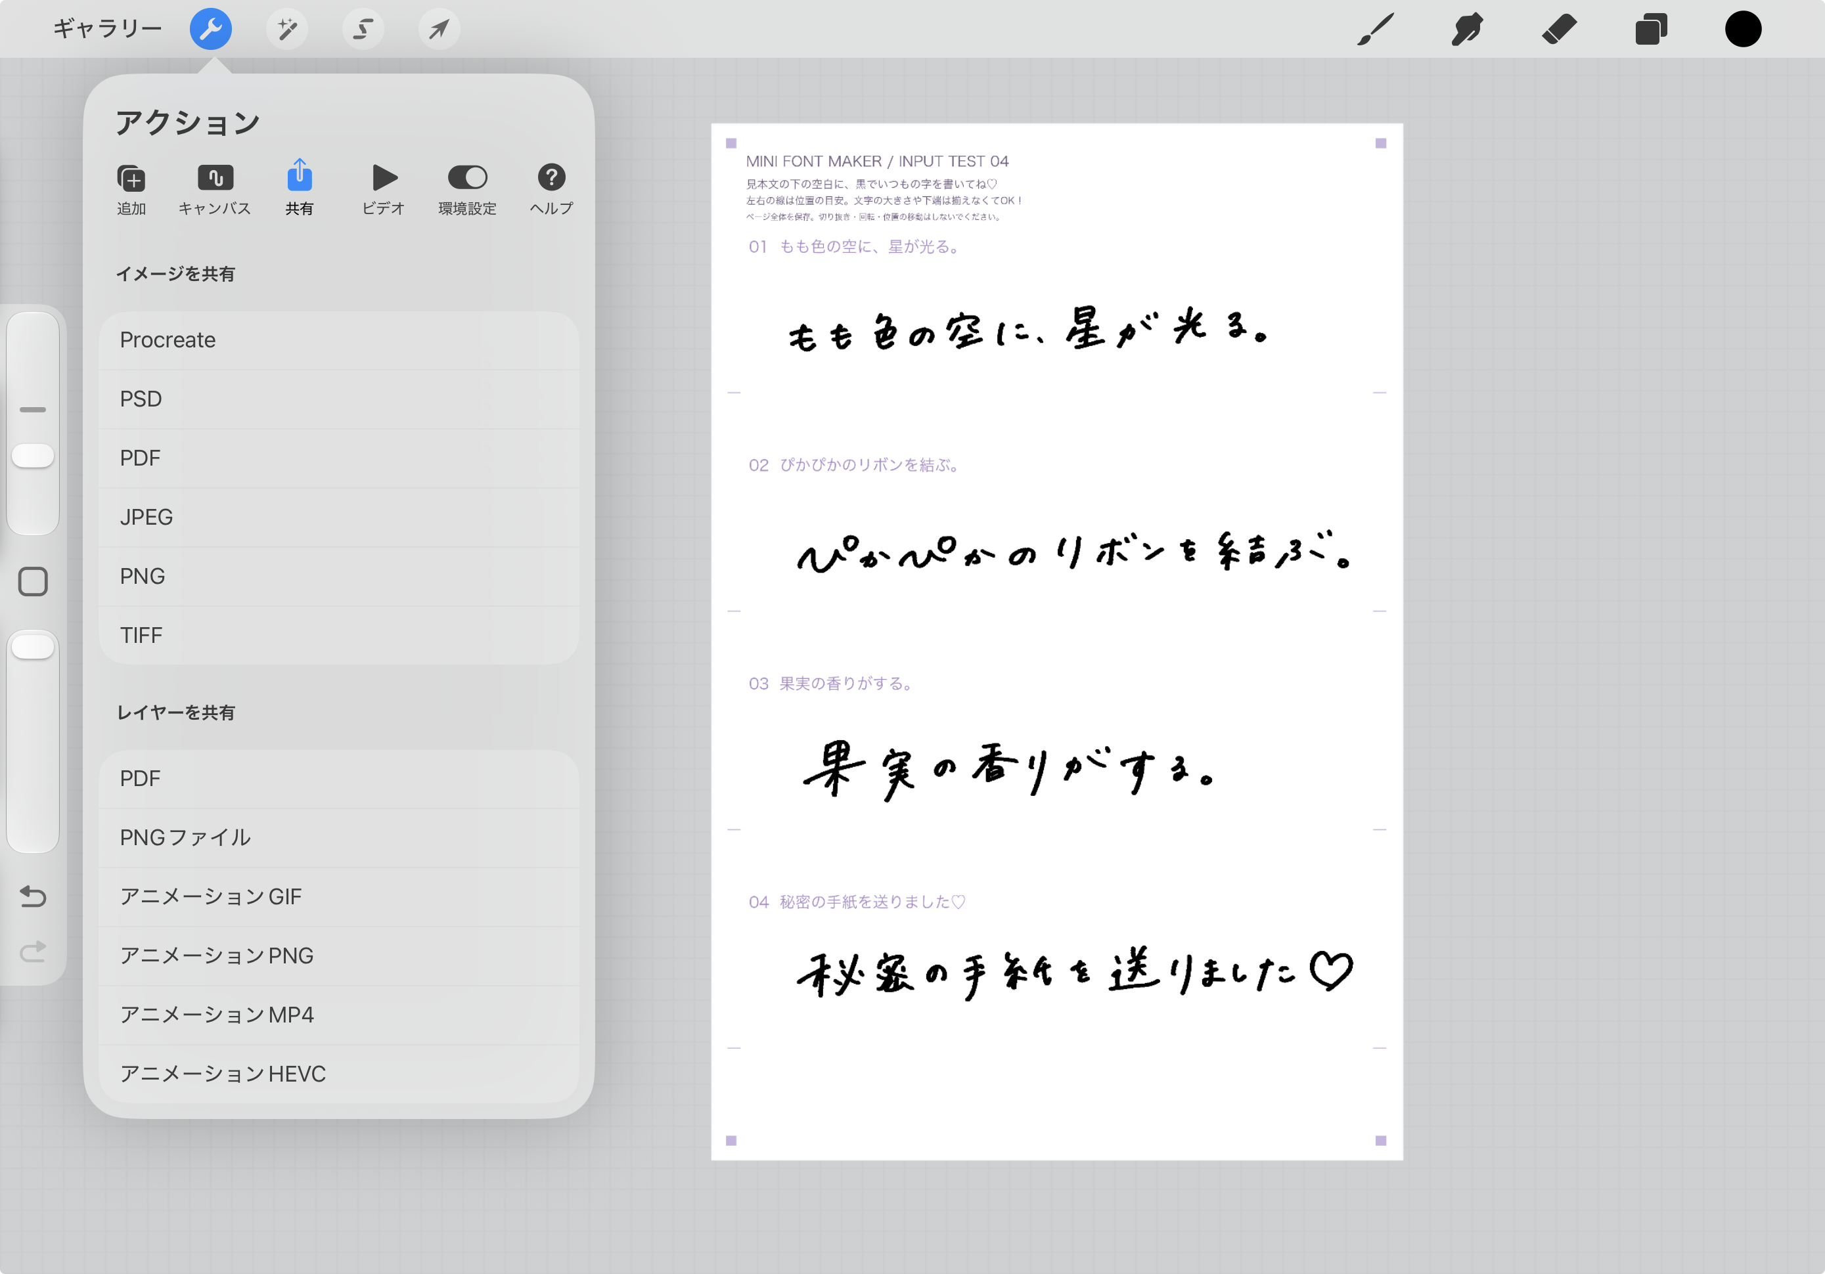Export layers as アニメーションHEVC
1825x1274 pixels.
[340, 1074]
